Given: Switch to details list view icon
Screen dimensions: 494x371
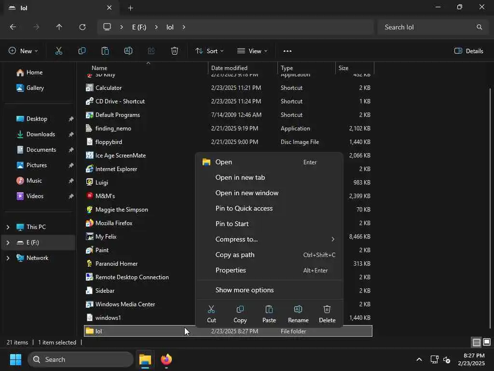Looking at the screenshot, I should click(476, 342).
